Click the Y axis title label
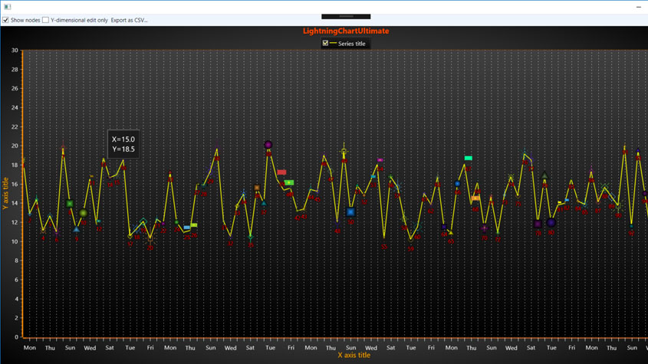 (5, 193)
